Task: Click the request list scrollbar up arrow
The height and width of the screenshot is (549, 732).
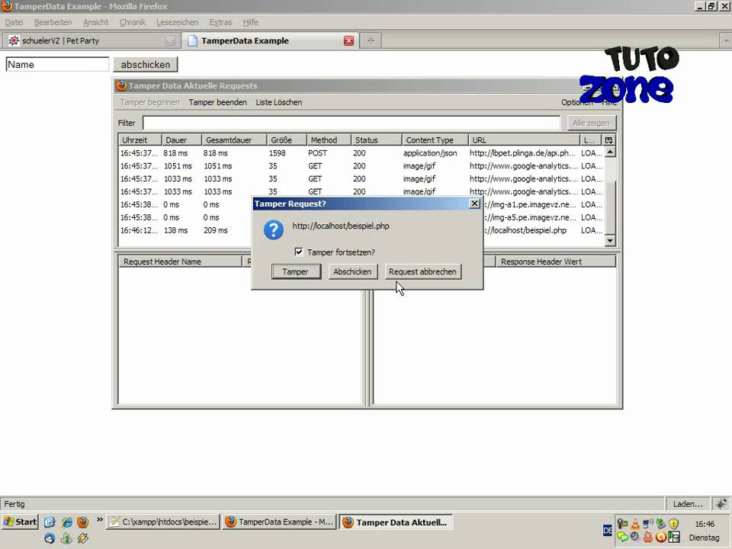Action: [610, 152]
